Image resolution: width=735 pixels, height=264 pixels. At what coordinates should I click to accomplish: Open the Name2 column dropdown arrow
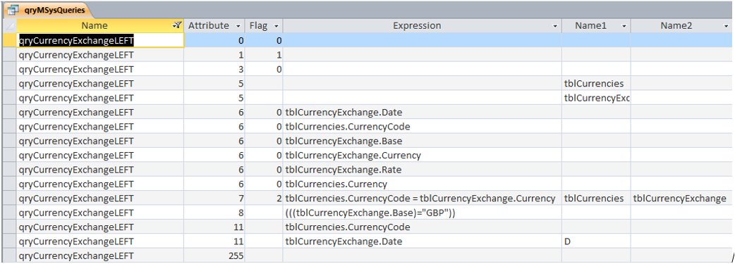point(727,26)
